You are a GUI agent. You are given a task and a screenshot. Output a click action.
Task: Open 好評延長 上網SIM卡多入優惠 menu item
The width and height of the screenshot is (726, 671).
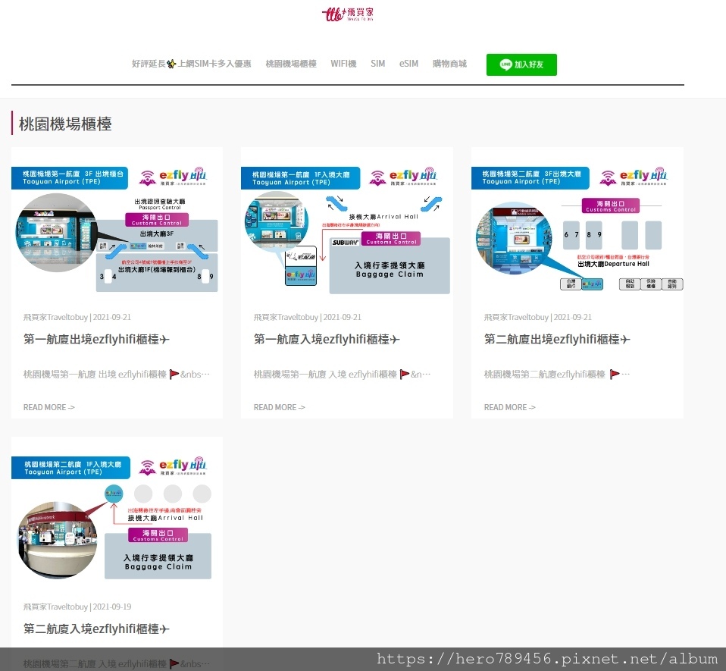[191, 64]
